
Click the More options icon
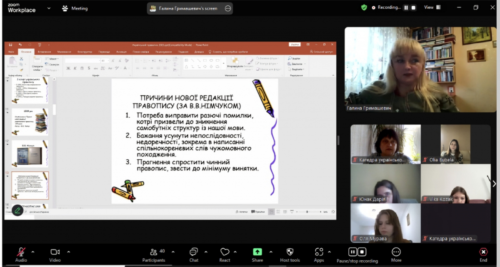pos(396,252)
